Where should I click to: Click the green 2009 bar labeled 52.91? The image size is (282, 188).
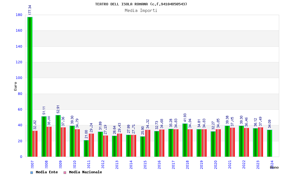point(58,136)
